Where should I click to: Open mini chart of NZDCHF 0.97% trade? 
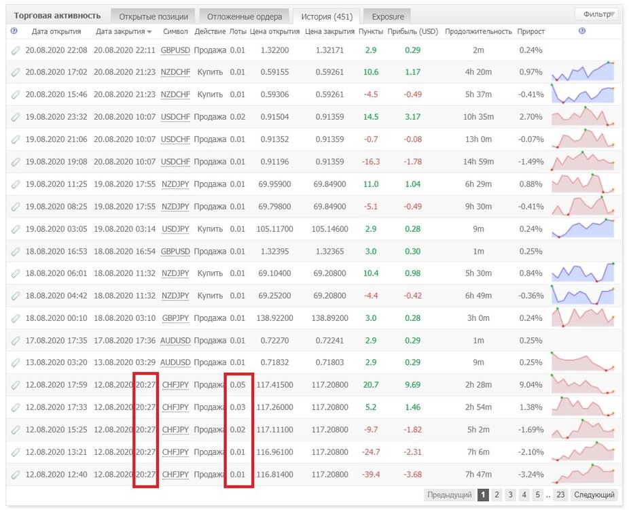[582, 71]
